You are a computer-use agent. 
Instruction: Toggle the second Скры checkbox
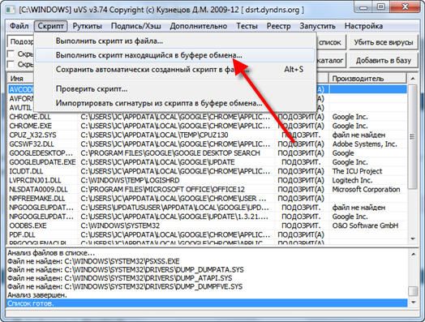[x=11, y=65]
